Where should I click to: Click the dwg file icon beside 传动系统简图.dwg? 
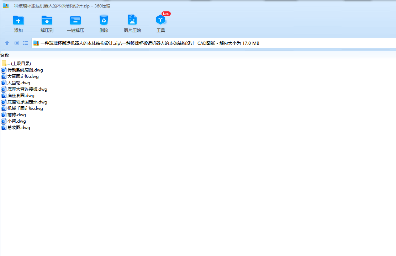[x=4, y=70]
